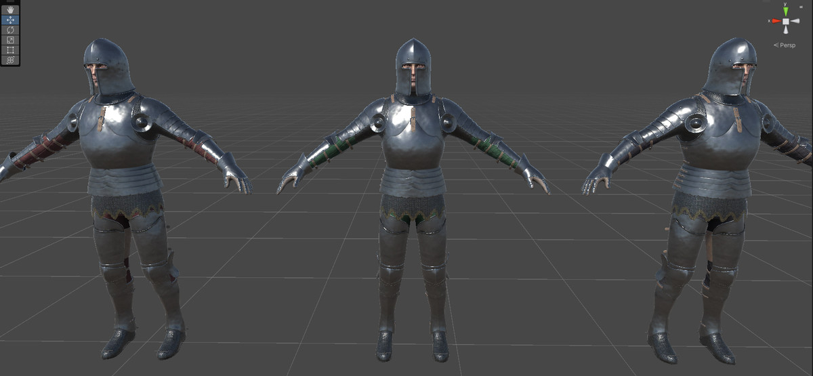Viewport: 813px width, 376px height.
Task: Select the Rect transform tool
Action: (10, 50)
